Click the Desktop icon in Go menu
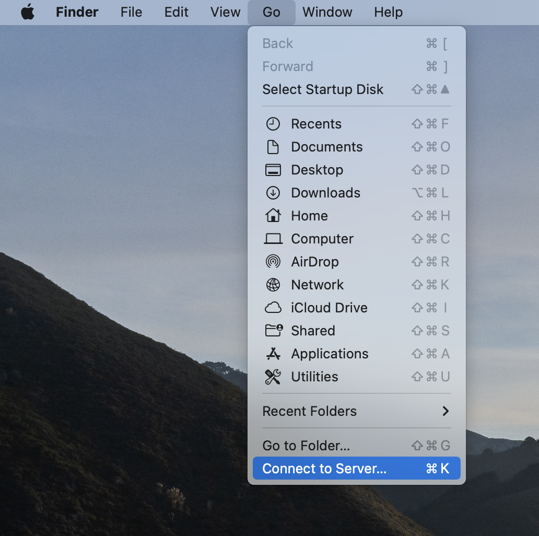 [x=273, y=170]
